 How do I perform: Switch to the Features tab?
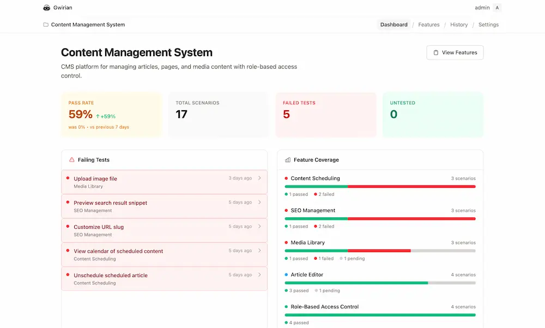pyautogui.click(x=428, y=25)
